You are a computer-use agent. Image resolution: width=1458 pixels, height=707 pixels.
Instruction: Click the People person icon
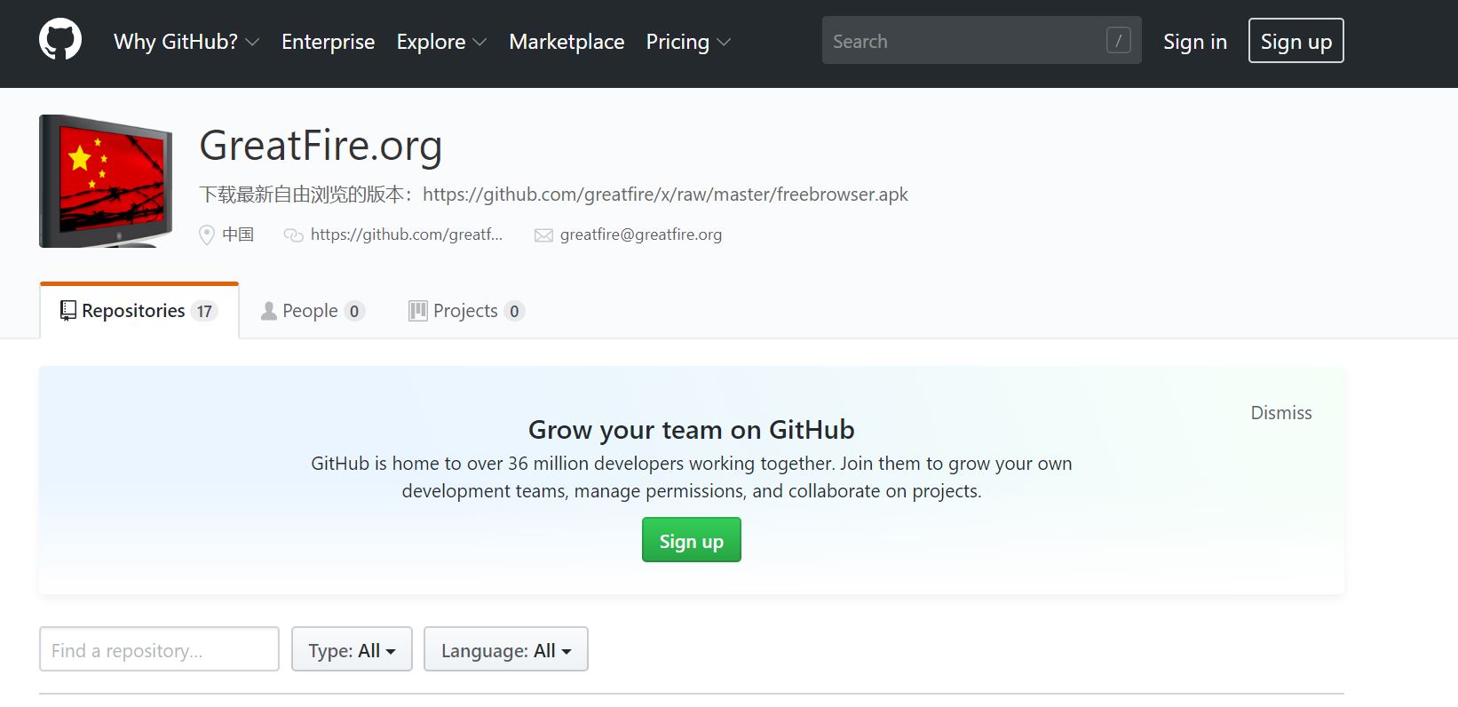268,311
